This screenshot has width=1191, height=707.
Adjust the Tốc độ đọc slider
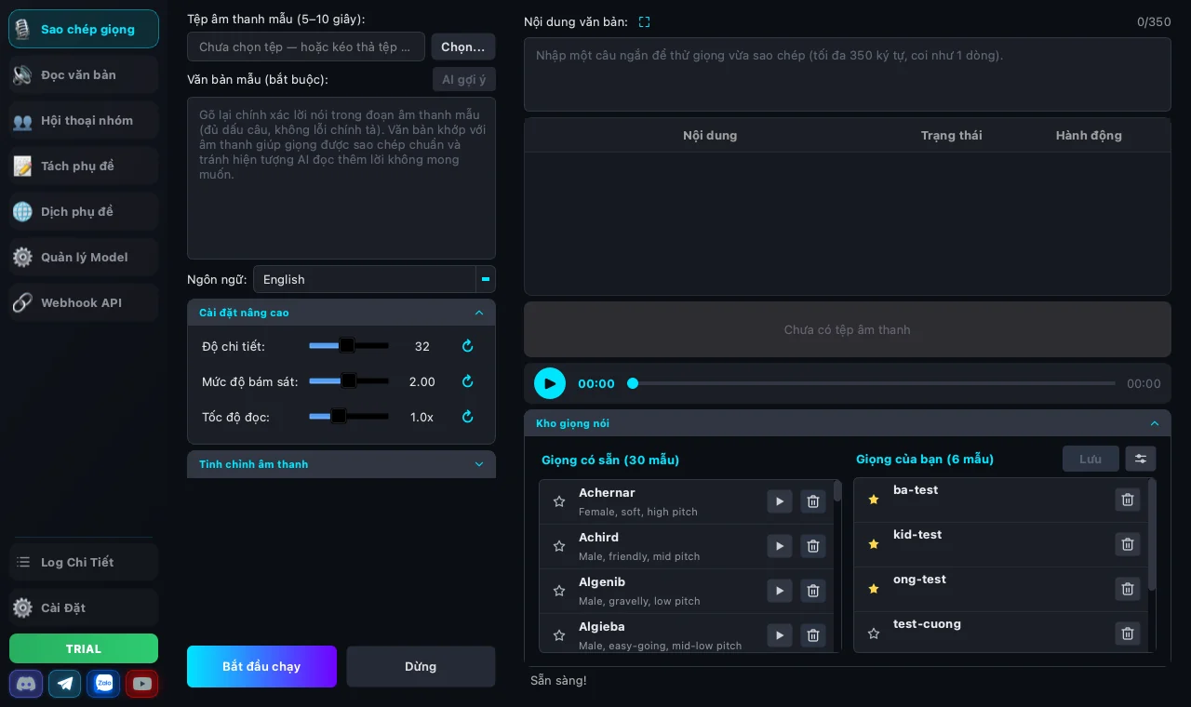pyautogui.click(x=349, y=417)
